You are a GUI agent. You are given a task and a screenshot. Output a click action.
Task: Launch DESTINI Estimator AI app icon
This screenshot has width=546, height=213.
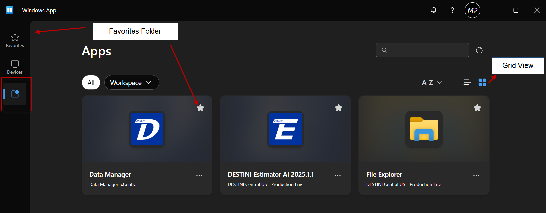pyautogui.click(x=285, y=129)
